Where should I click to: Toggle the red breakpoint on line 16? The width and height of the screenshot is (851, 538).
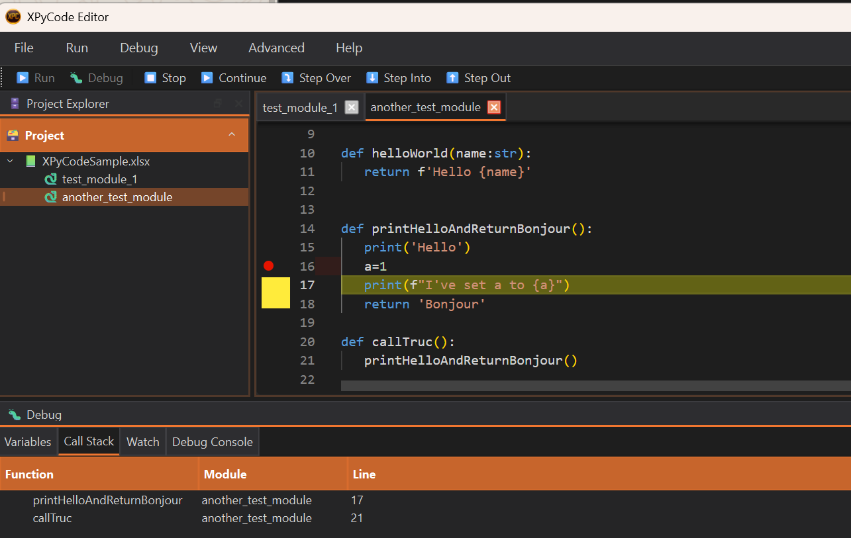[268, 266]
